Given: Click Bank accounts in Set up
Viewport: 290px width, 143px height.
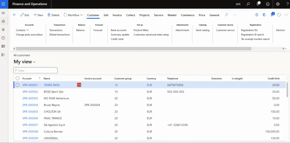Looking at the screenshot, I should click(119, 30).
